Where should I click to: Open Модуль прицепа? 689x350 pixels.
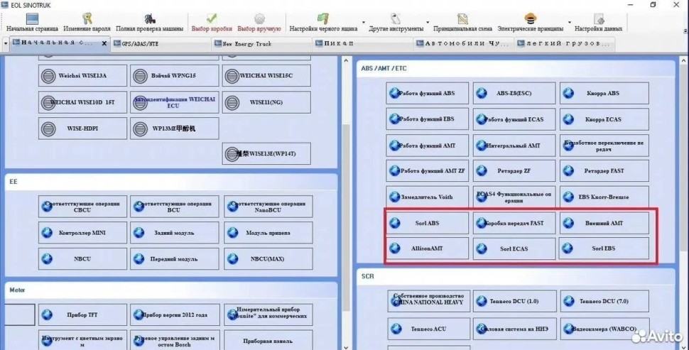[268, 233]
